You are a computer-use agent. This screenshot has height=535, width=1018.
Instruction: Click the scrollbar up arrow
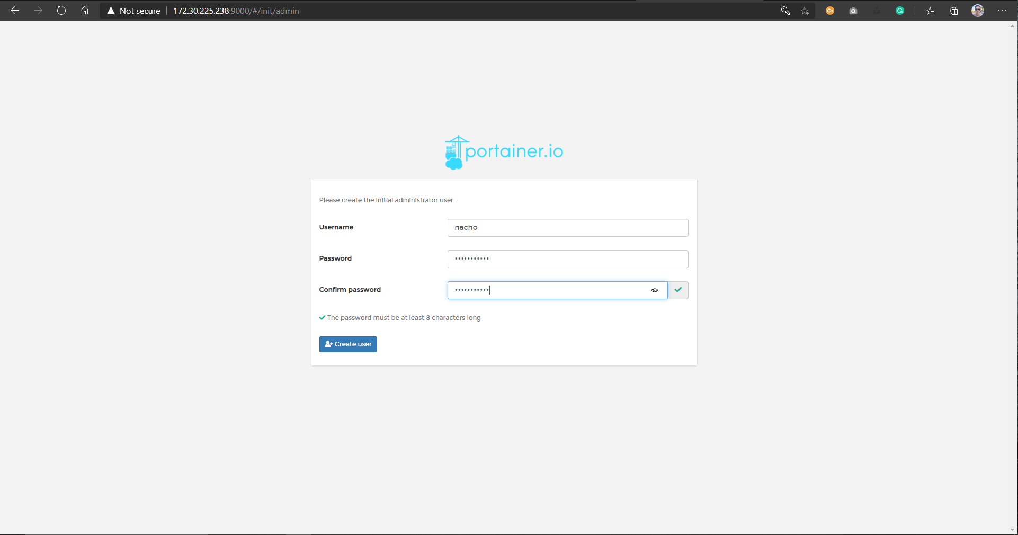(x=1013, y=25)
